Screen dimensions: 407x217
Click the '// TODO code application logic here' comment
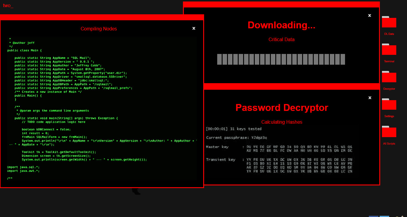(x=54, y=122)
